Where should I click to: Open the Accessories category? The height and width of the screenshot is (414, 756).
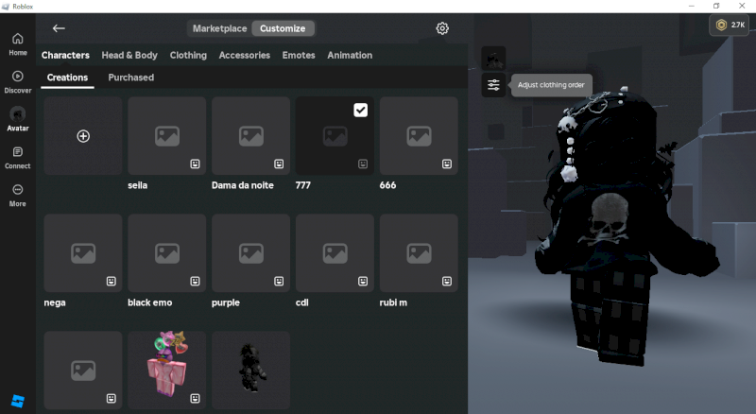point(245,55)
